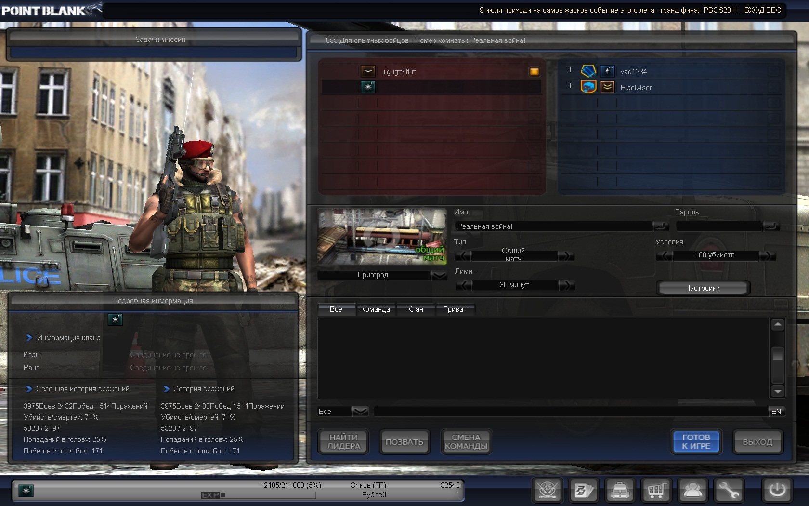Increase the 30 минут limit with the right arrow

(x=567, y=285)
